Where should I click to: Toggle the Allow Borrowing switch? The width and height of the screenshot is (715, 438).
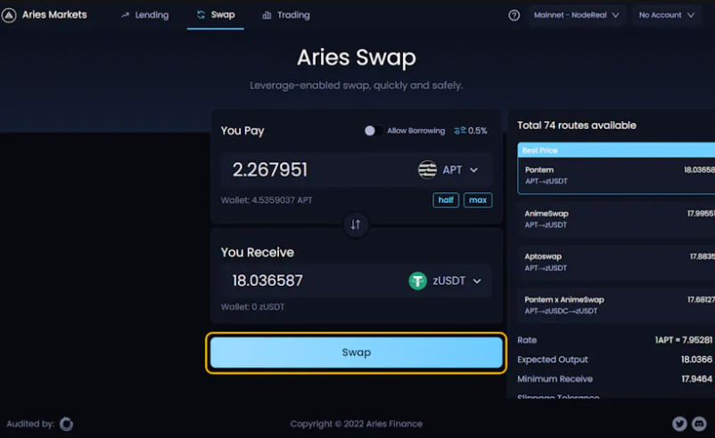373,131
